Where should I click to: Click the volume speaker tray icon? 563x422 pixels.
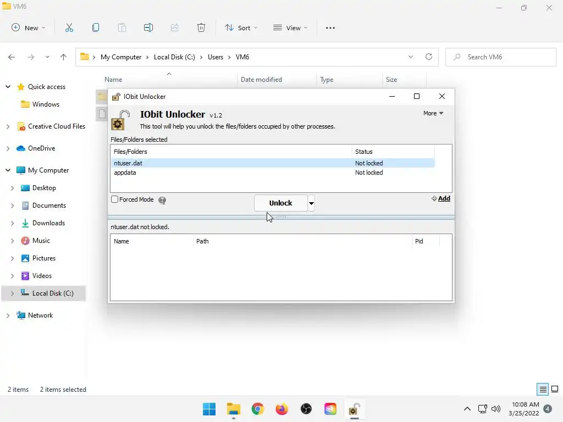pyautogui.click(x=496, y=409)
